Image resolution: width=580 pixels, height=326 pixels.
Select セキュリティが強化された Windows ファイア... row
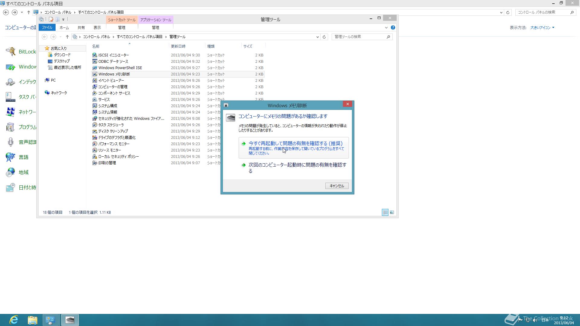178,119
